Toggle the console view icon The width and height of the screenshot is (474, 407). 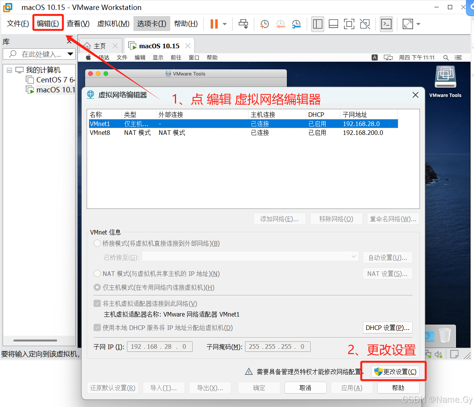point(386,24)
